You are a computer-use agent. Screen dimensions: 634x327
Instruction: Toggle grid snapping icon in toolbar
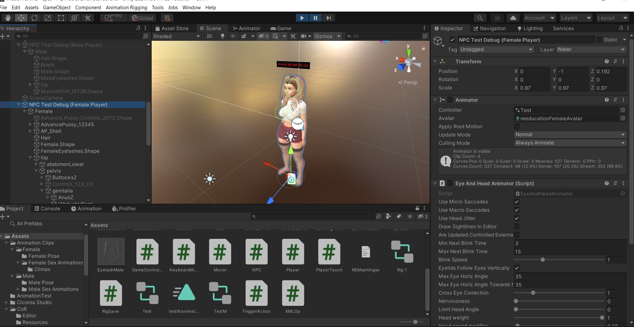click(x=167, y=18)
